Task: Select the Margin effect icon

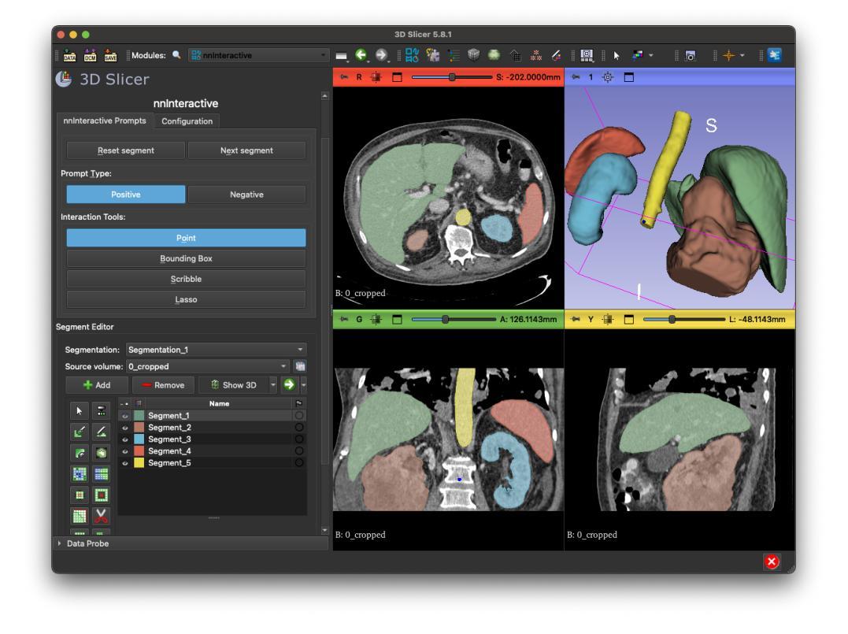Action: [80, 495]
